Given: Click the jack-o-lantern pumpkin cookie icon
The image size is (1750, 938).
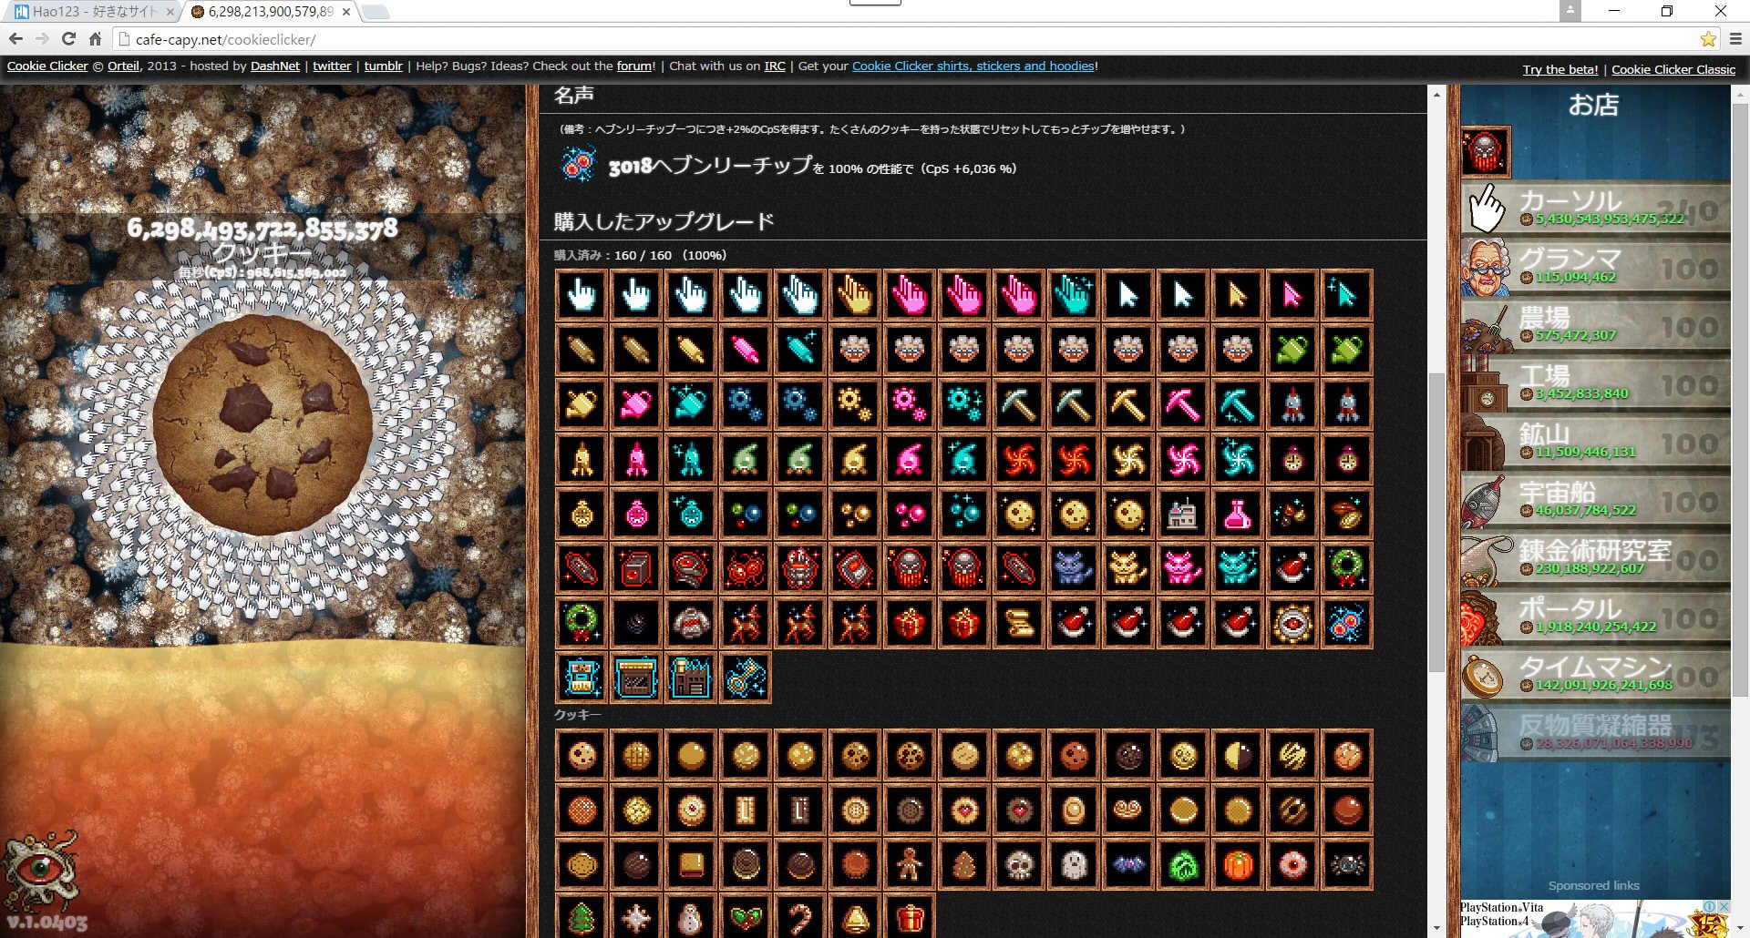Looking at the screenshot, I should point(1238,864).
